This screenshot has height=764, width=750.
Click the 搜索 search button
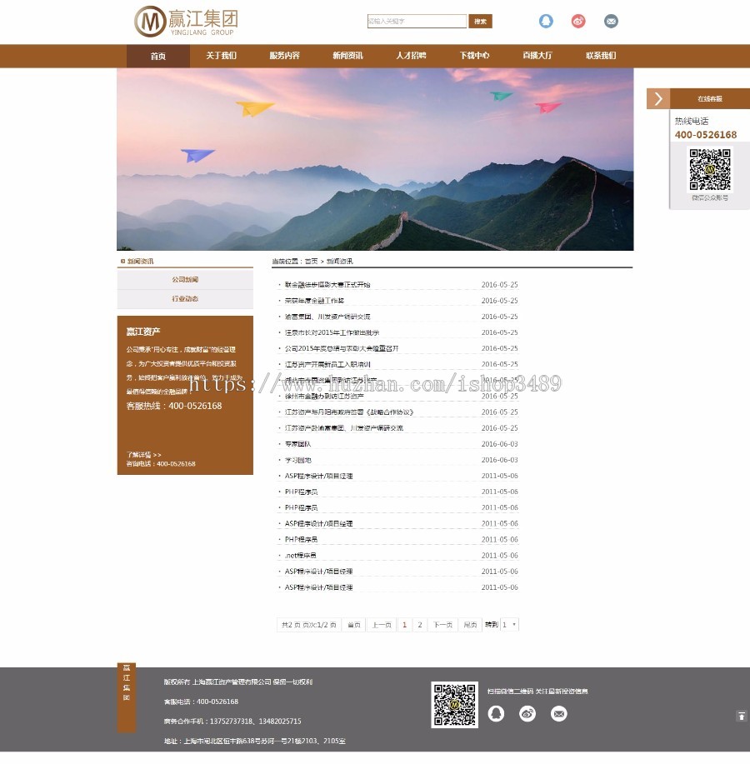(481, 21)
